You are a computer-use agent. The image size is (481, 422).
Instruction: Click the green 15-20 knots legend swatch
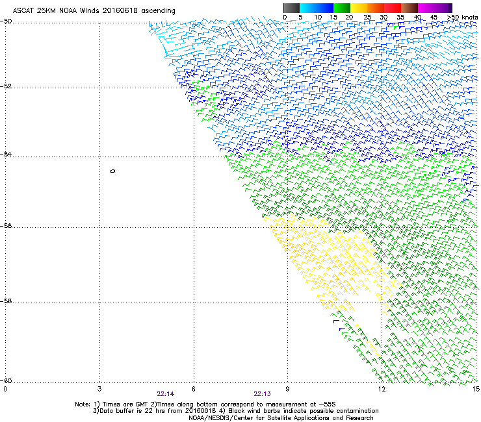pos(342,8)
